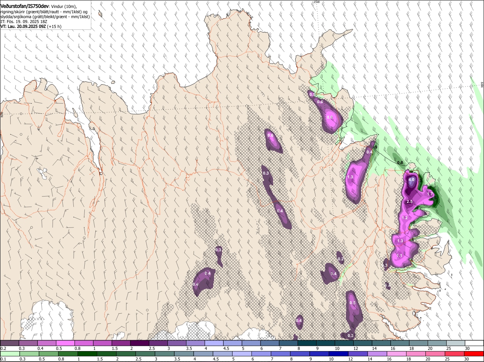Pick bright red lower legend swatch above 30

(474, 354)
